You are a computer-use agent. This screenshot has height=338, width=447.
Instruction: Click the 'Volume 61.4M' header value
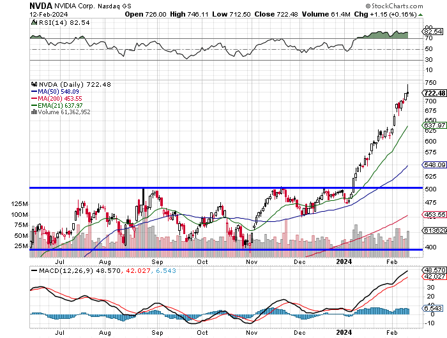click(x=326, y=14)
